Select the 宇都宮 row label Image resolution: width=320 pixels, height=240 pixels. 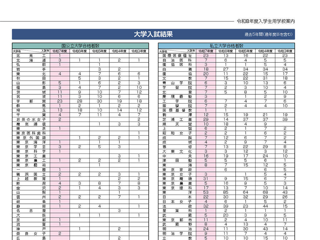(x=31, y=101)
